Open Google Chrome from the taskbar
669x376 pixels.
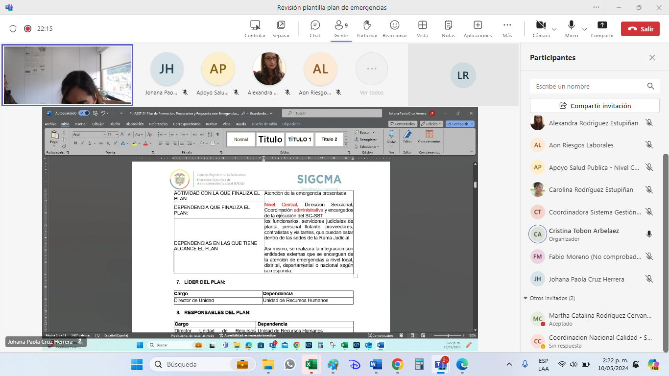pyautogui.click(x=397, y=364)
